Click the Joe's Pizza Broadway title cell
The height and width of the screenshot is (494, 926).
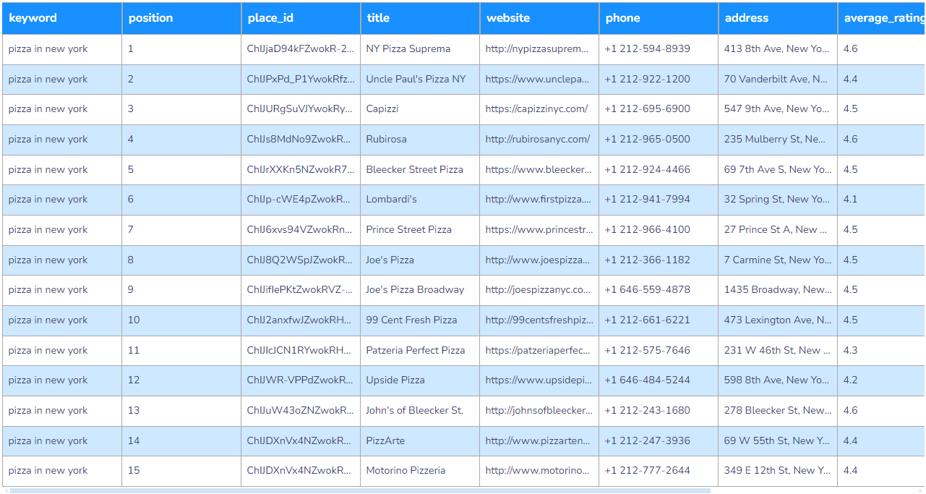415,290
